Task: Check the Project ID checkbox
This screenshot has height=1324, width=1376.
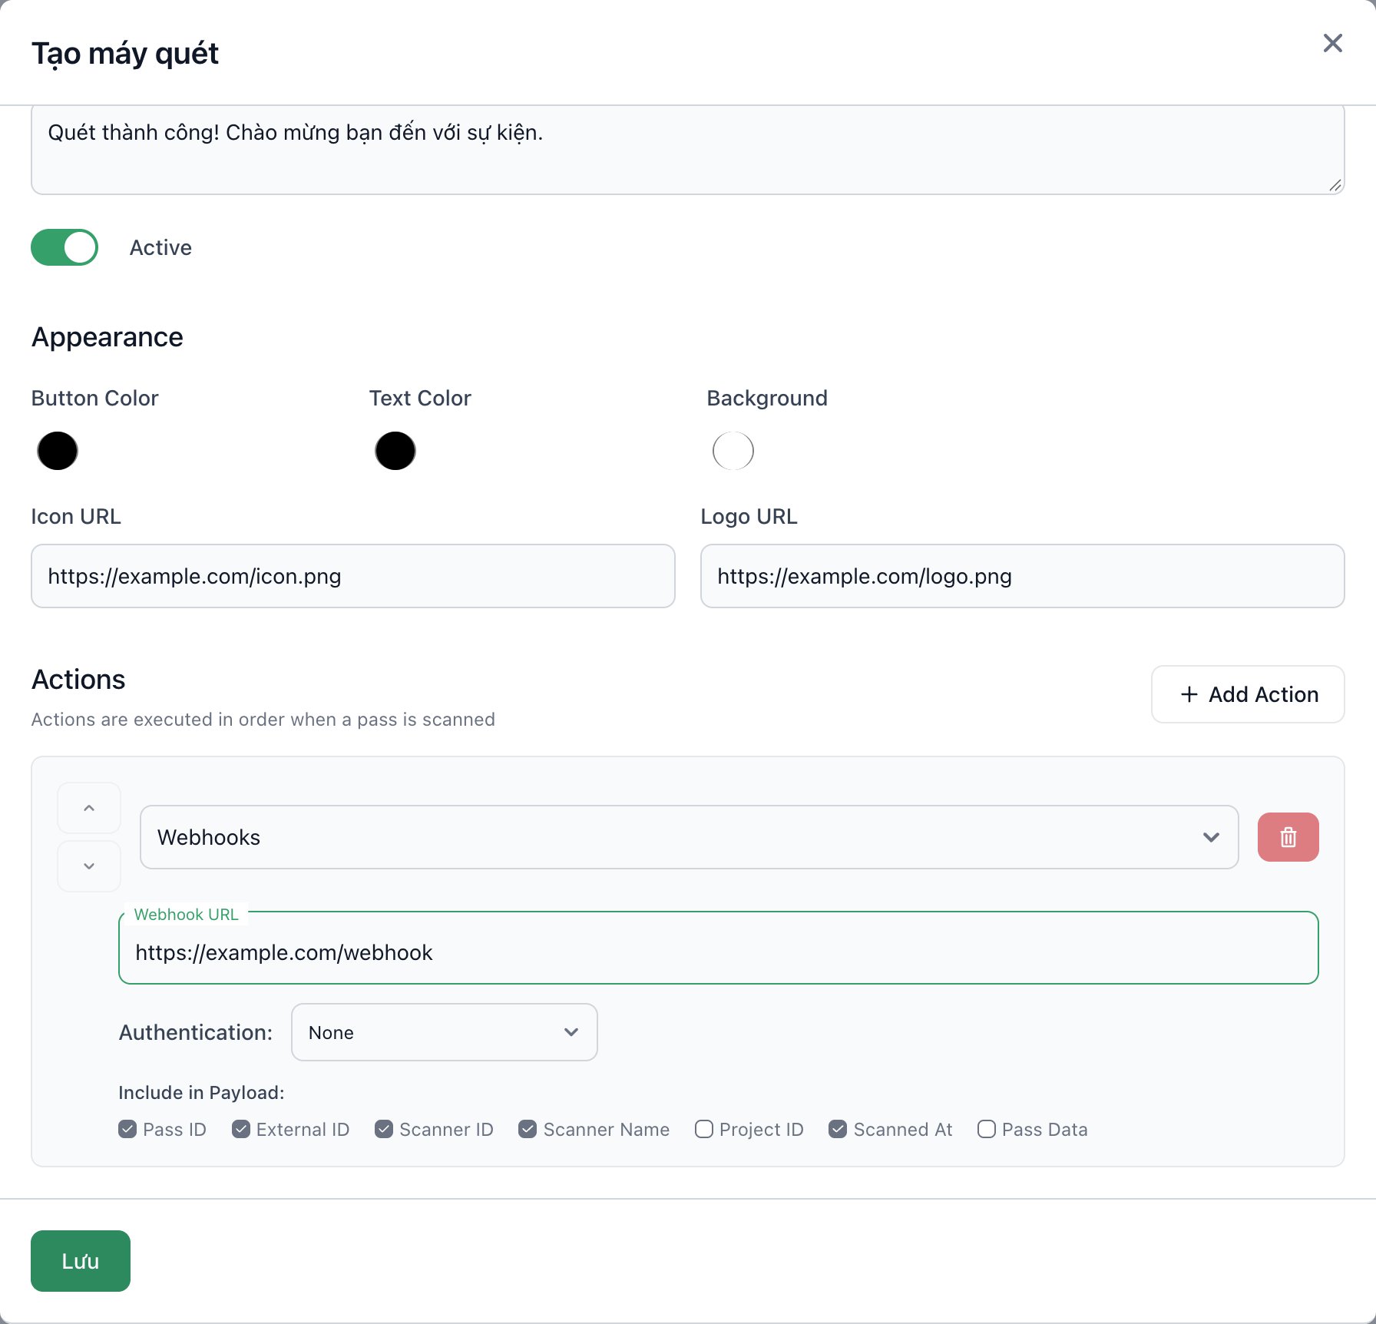Action: point(704,1129)
